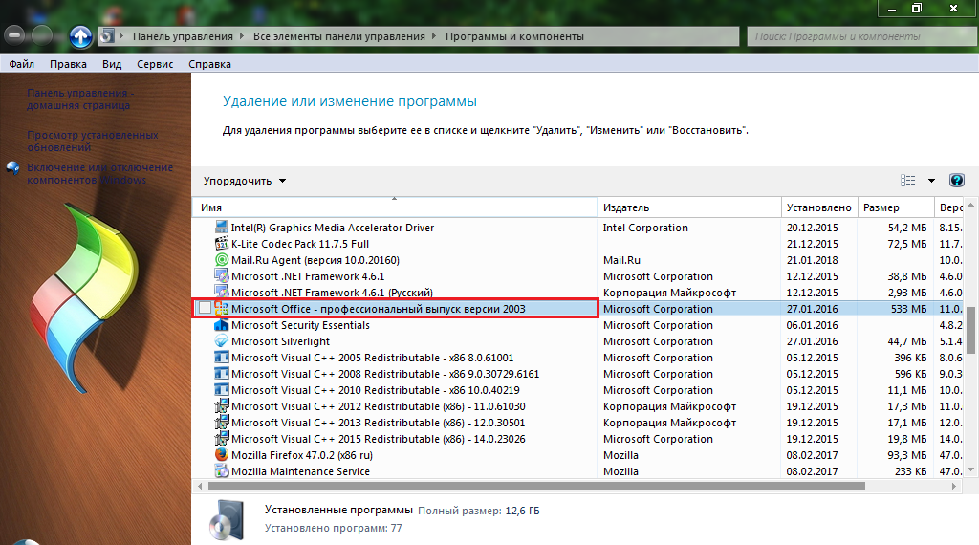
Task: Click the installed programs disc icon in details pane
Action: [226, 519]
